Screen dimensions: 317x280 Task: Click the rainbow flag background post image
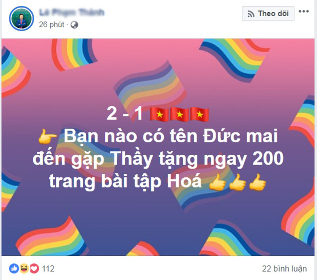158,147
